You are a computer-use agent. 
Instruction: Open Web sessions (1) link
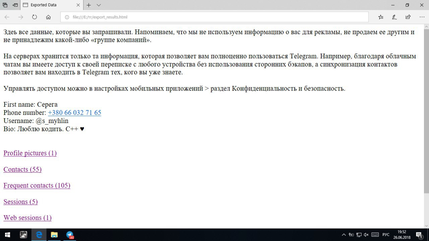[x=27, y=218]
